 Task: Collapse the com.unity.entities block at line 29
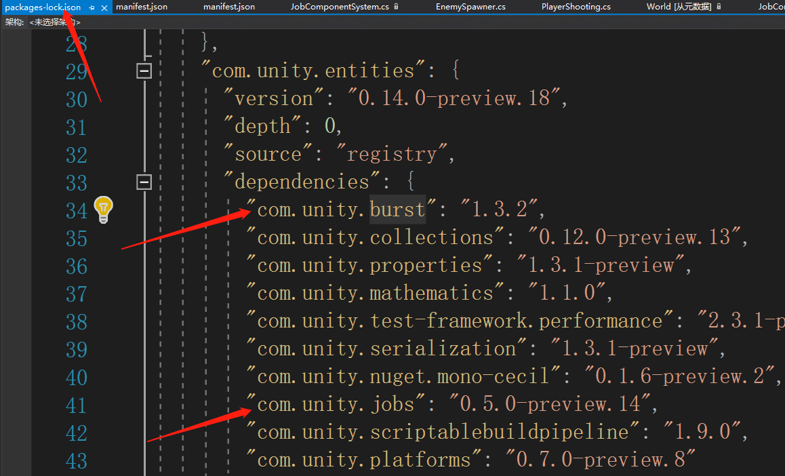click(144, 69)
